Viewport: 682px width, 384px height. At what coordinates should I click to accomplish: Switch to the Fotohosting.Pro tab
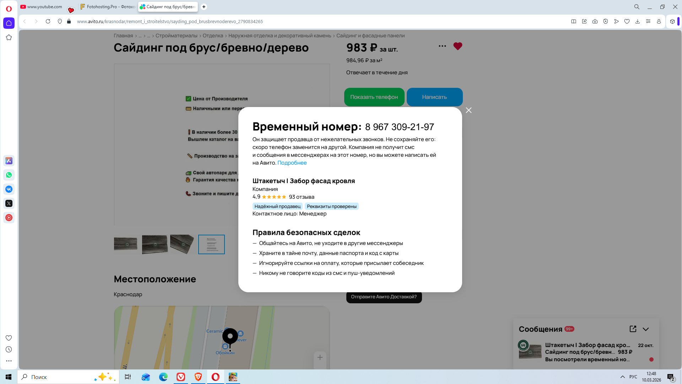[108, 7]
